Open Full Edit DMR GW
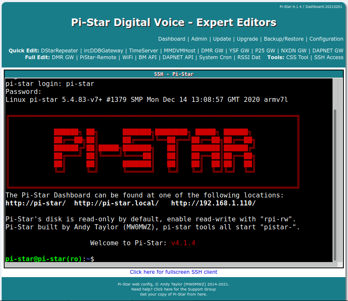 63,57
